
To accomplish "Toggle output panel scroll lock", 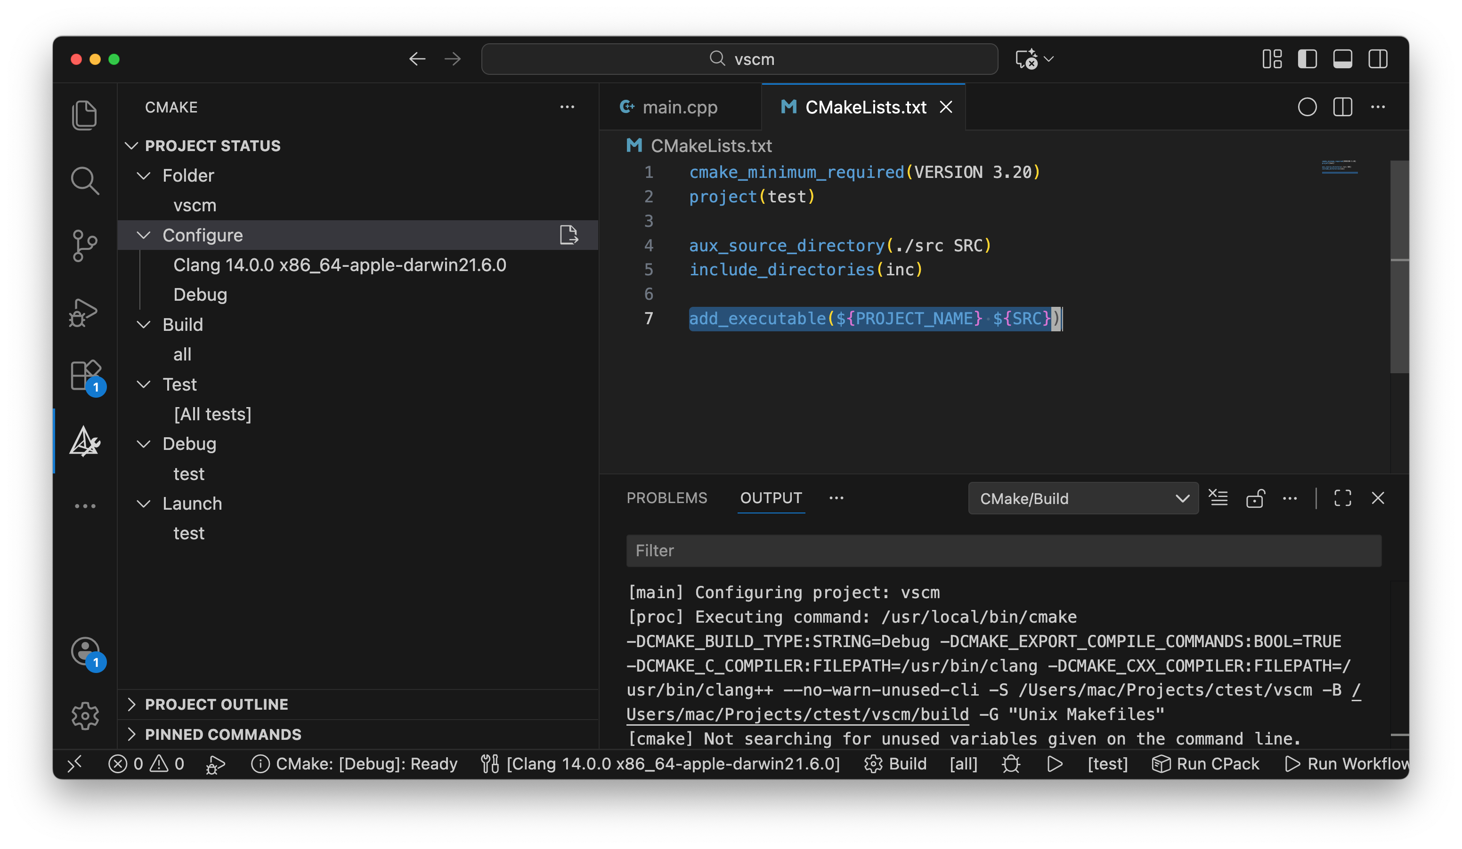I will pos(1255,498).
